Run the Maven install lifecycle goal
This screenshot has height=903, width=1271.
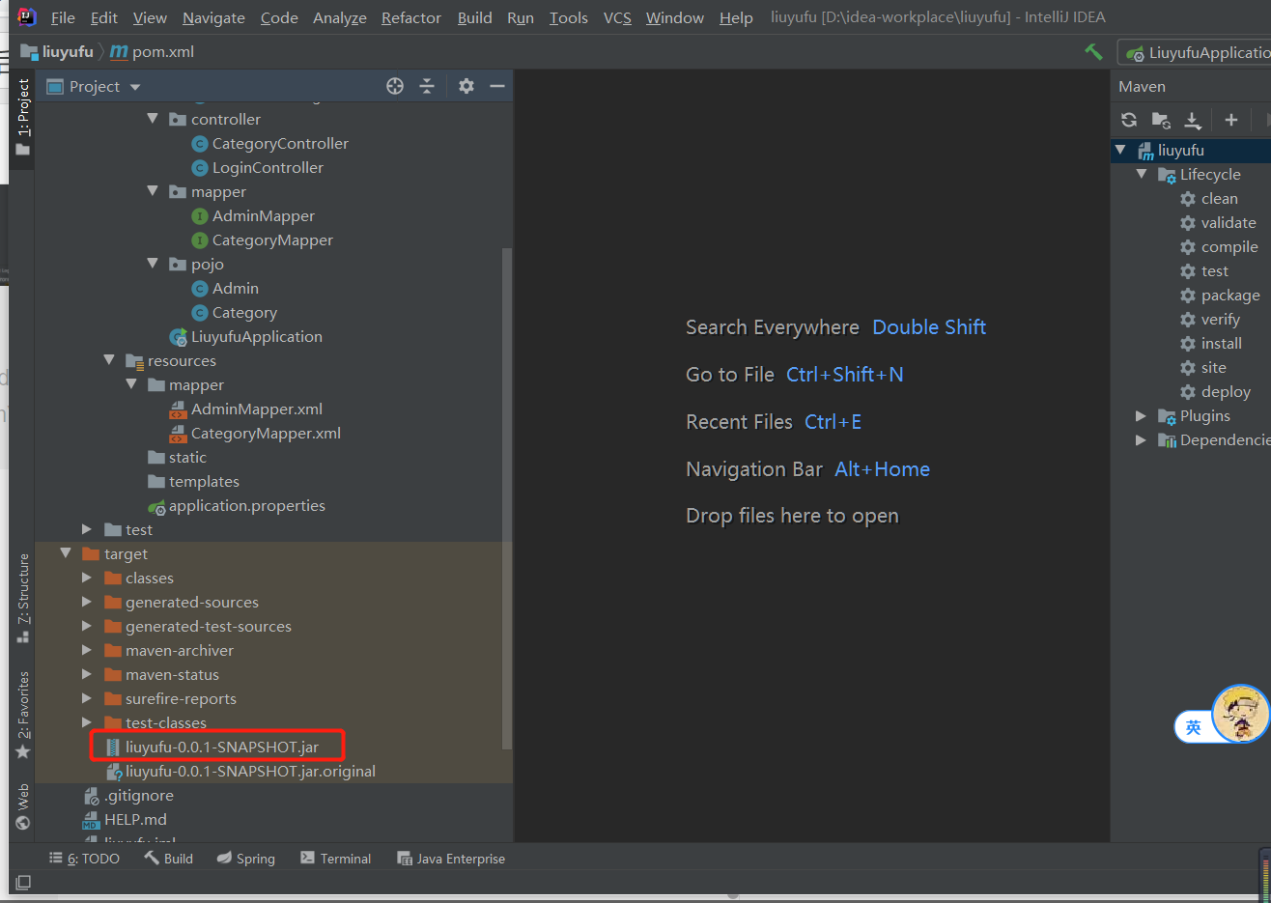(1221, 343)
